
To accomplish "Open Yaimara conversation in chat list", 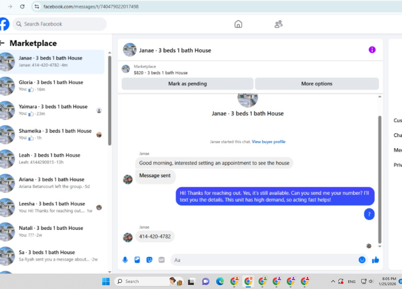I will coord(52,110).
